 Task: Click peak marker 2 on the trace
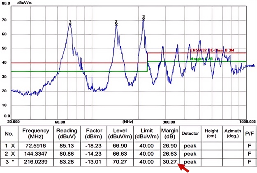point(116,24)
